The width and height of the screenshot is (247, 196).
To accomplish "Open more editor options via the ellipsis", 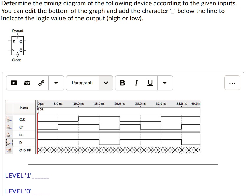I will point(232,83).
